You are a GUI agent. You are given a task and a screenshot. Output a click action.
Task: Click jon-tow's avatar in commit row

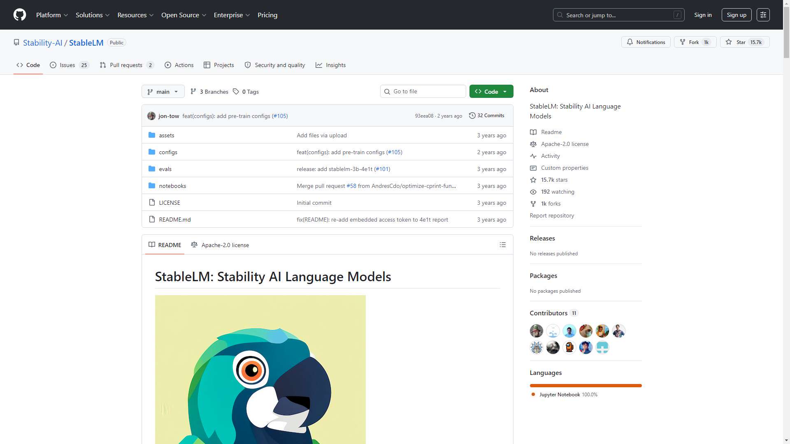pos(151,116)
